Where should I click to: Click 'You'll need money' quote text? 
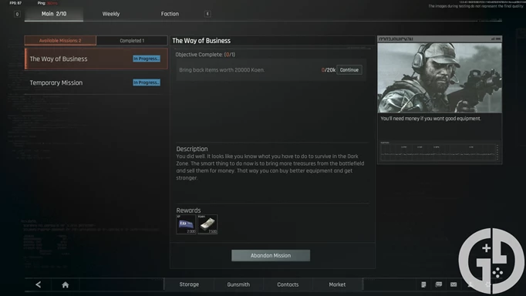[x=430, y=119]
